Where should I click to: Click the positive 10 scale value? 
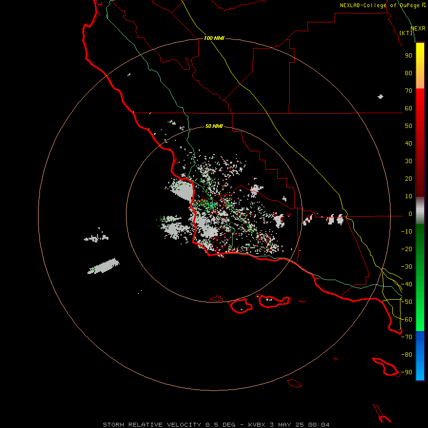pyautogui.click(x=409, y=196)
